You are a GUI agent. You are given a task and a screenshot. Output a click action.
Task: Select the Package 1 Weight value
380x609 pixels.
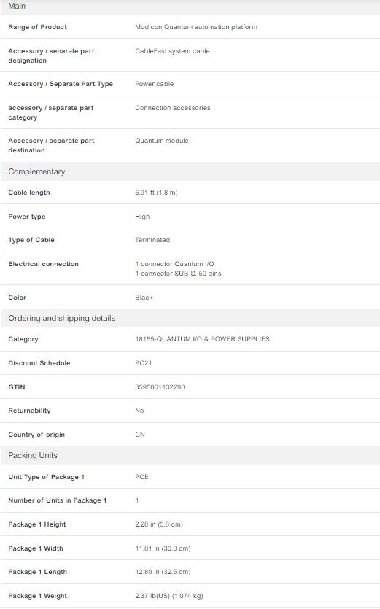[x=169, y=596]
